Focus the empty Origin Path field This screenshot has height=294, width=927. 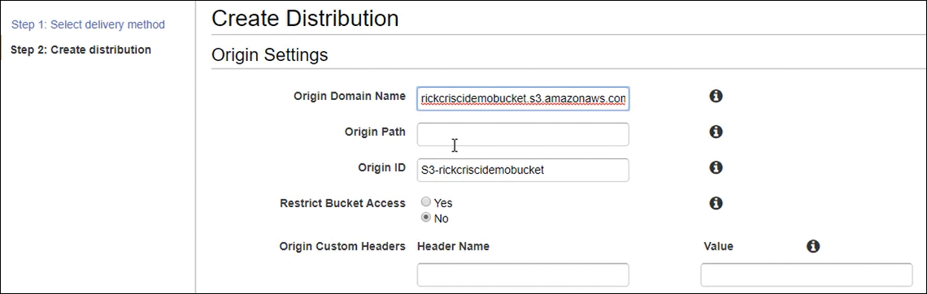click(523, 134)
